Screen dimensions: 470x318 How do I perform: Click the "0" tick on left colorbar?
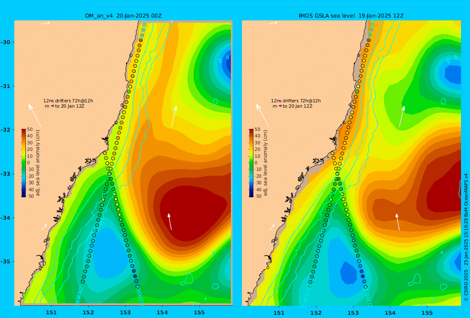29,163
